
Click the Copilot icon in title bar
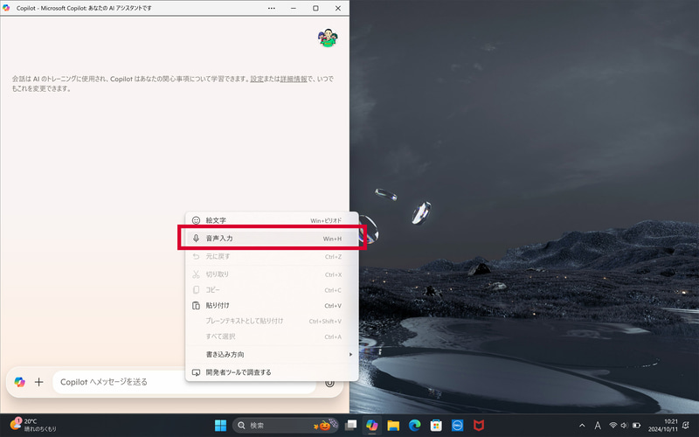tap(6, 8)
